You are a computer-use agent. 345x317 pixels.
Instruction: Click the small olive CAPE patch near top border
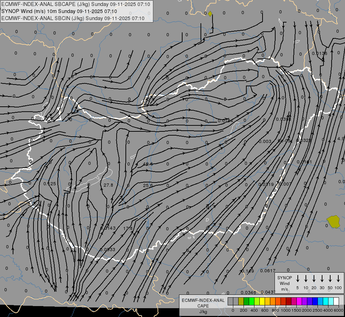click(210, 14)
